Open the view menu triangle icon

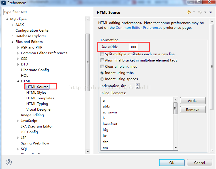[x=211, y=12]
